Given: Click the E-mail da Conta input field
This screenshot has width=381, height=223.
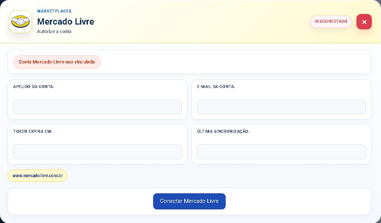Looking at the screenshot, I should click(x=281, y=107).
